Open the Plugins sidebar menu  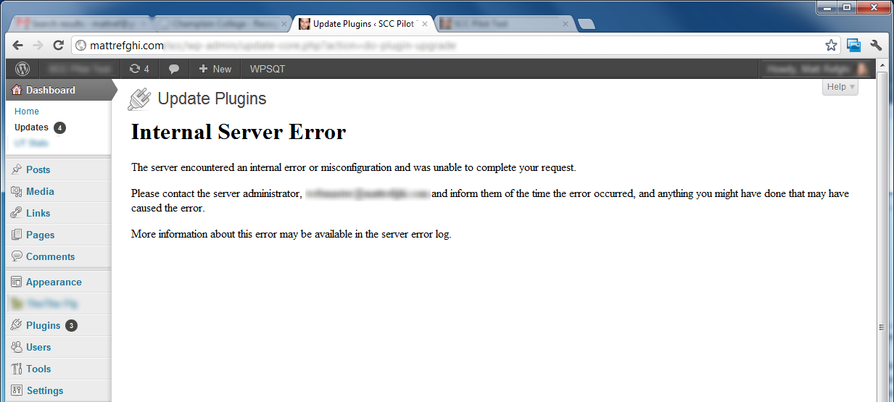(43, 325)
